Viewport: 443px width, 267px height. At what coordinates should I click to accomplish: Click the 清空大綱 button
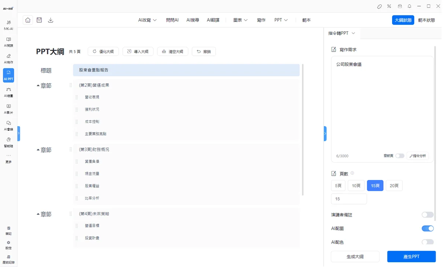click(173, 52)
